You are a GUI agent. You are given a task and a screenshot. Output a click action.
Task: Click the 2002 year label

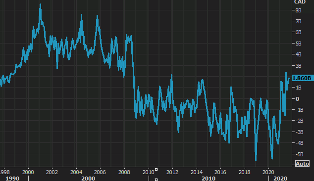[52, 172]
